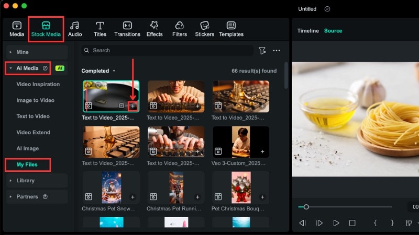Open the Effects tab

coord(155,29)
